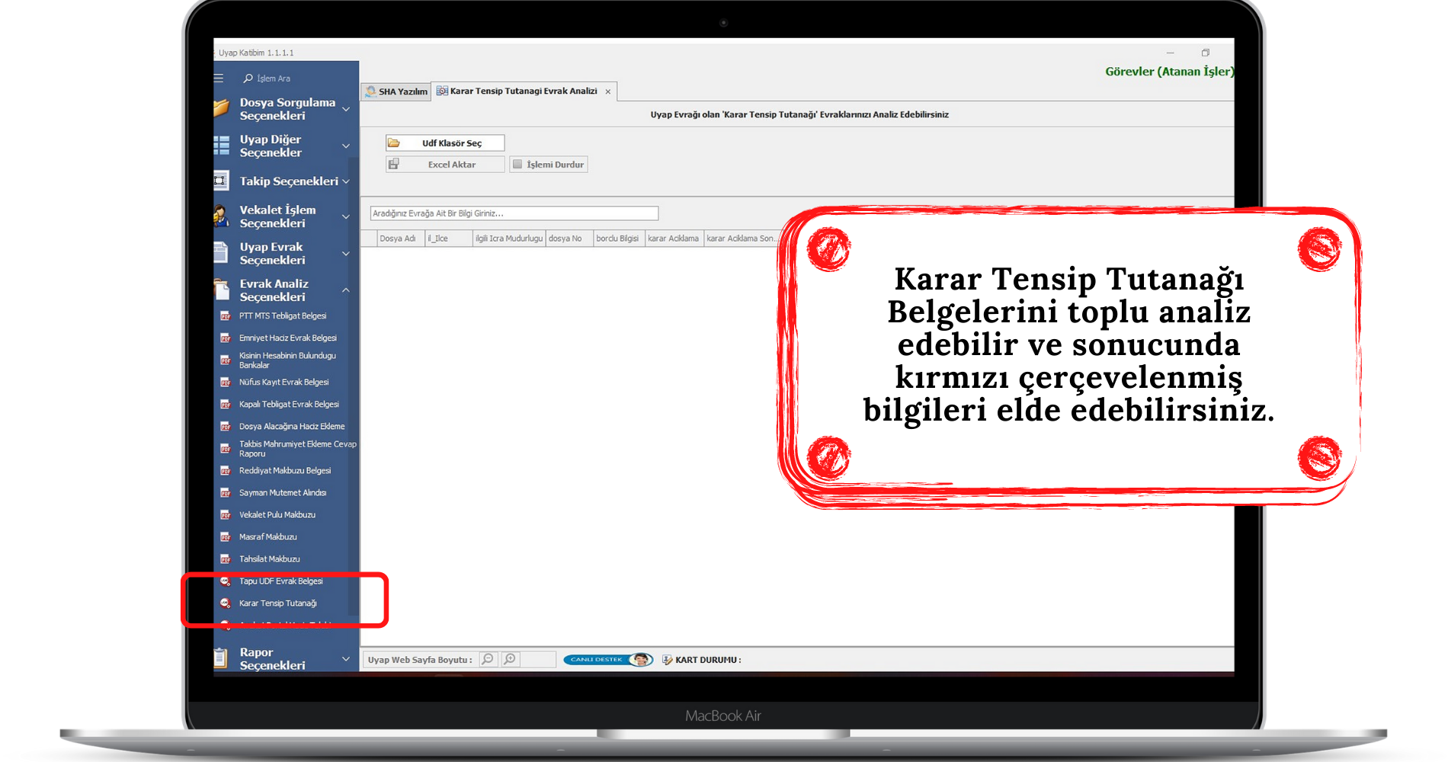Click PDF icon beside Vekalet Pulu Makbuzu
The height and width of the screenshot is (762, 1448).
225,514
